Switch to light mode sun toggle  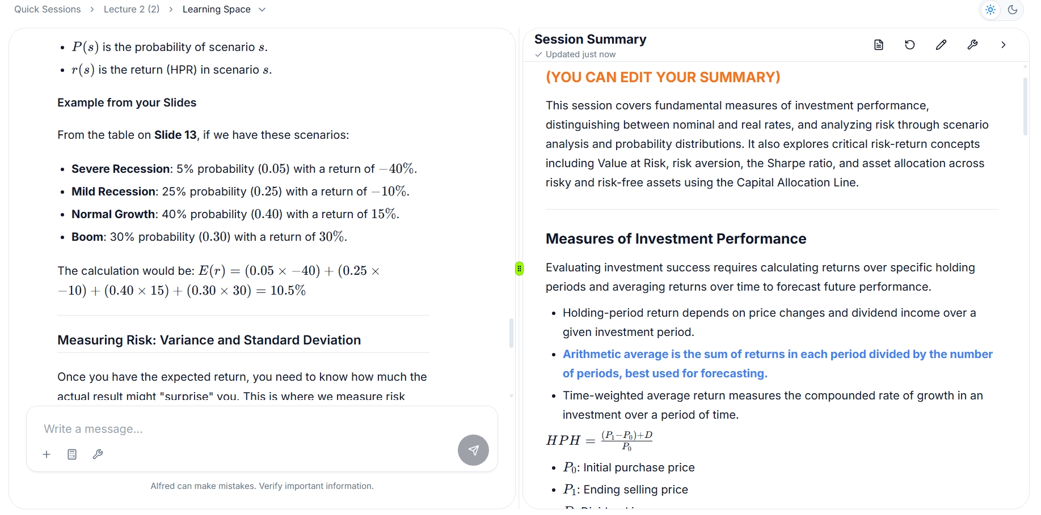991,10
